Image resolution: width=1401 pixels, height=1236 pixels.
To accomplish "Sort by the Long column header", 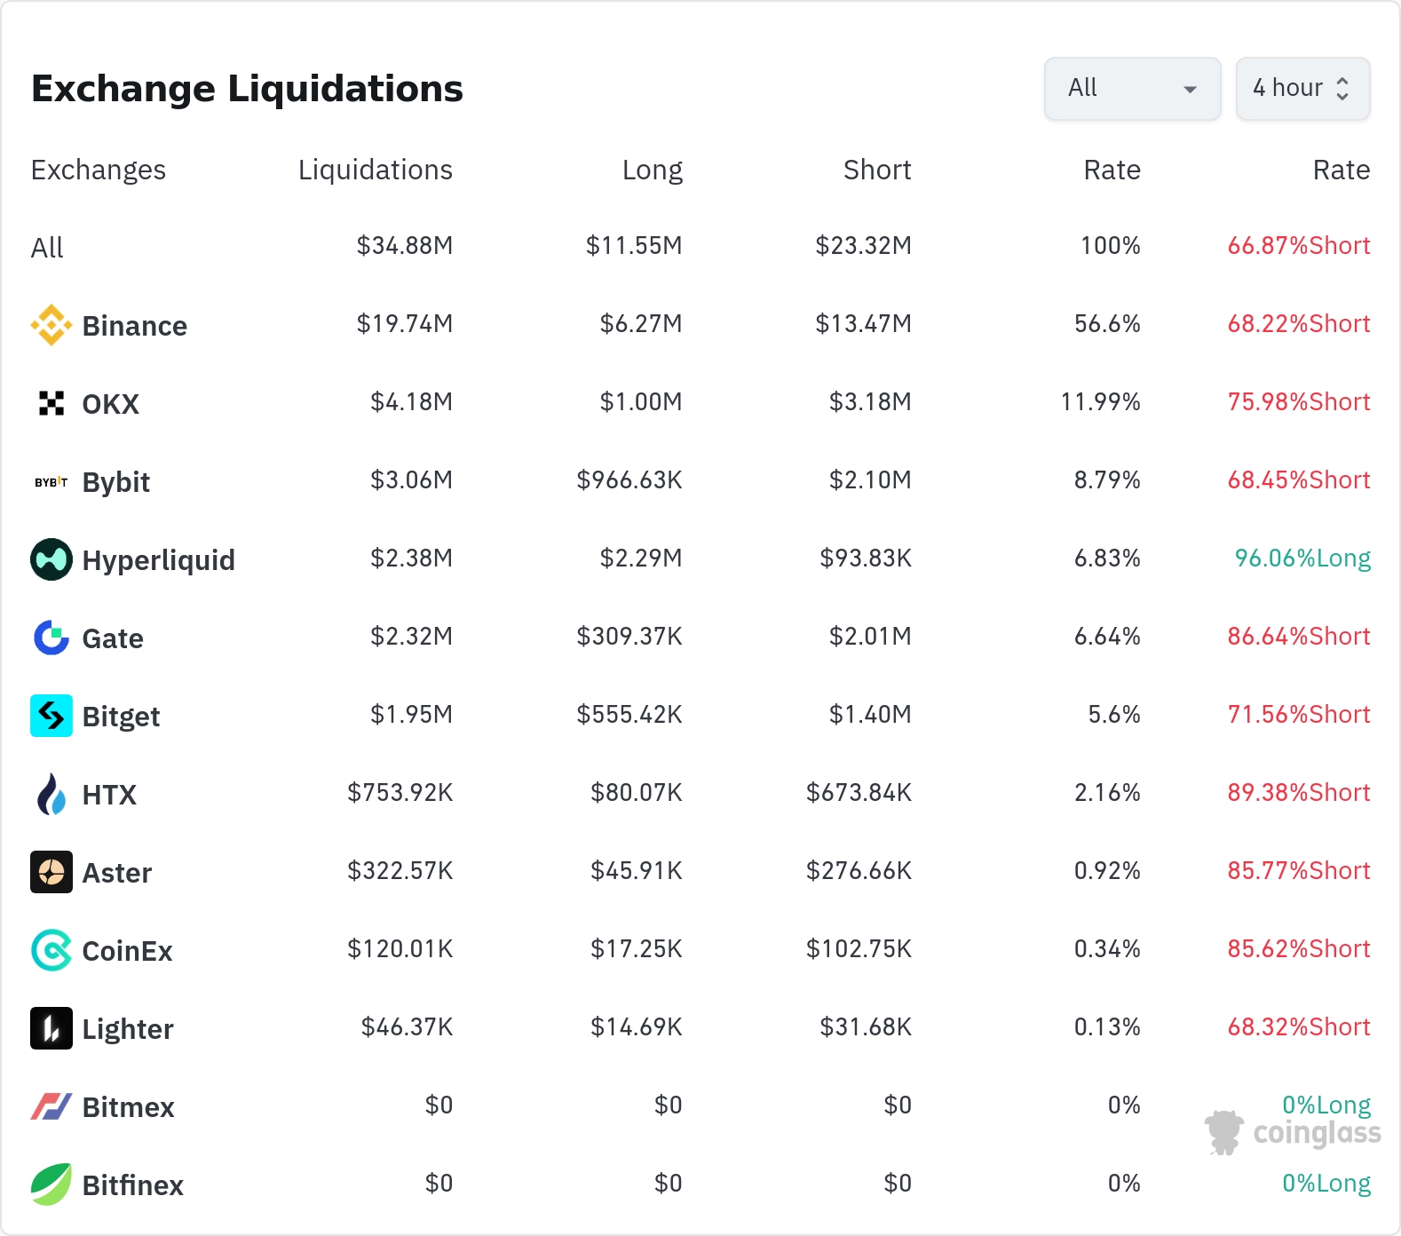I will 652,170.
